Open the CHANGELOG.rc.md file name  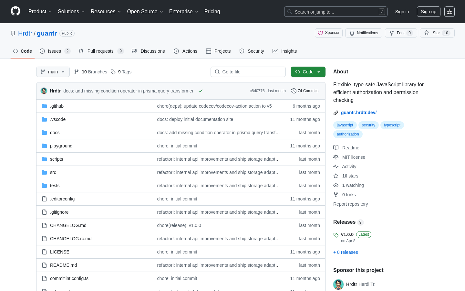(71, 239)
